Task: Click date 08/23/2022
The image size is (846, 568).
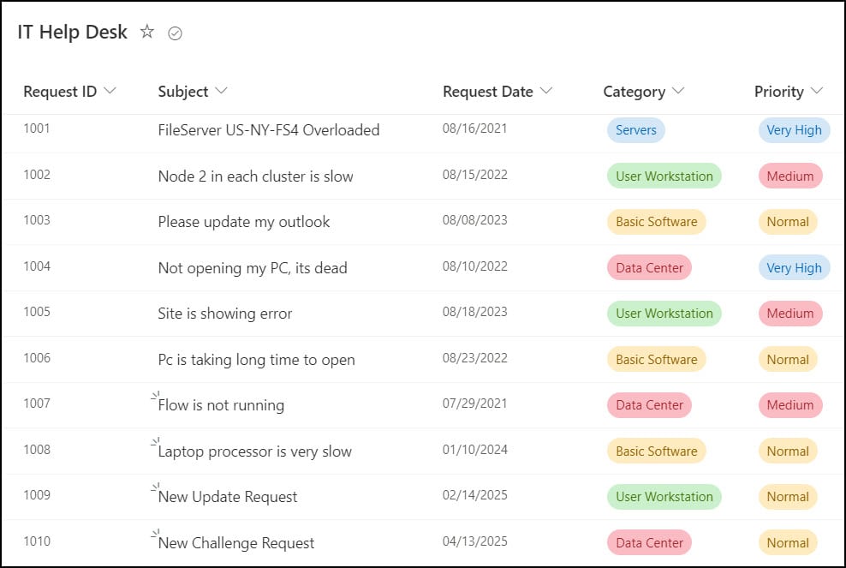Action: point(474,358)
